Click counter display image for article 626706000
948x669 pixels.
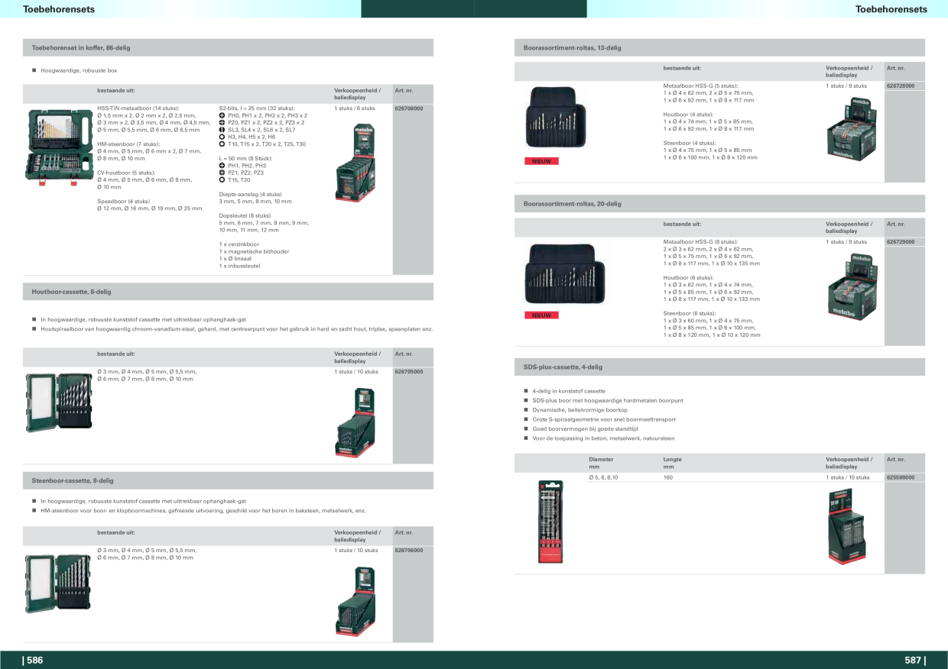355,603
